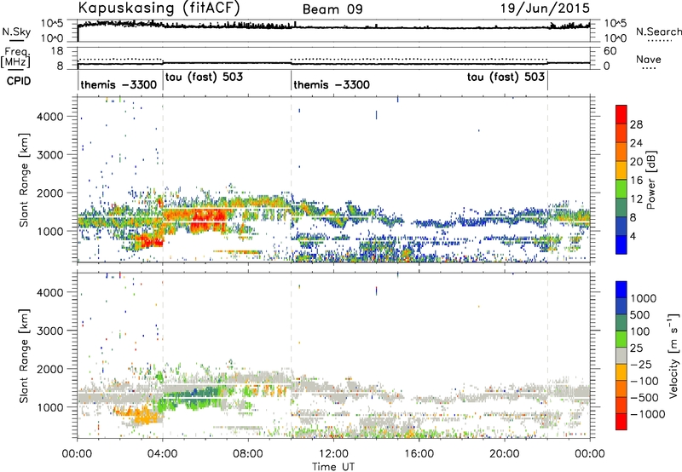
Task: Click the blue bottom segment of the Power color bar
Action: click(x=621, y=245)
